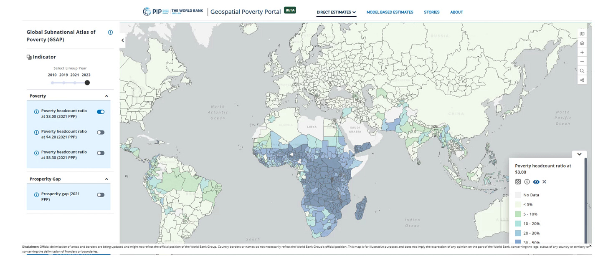This screenshot has height=264, width=608.
Task: Open the About page
Action: (x=456, y=12)
